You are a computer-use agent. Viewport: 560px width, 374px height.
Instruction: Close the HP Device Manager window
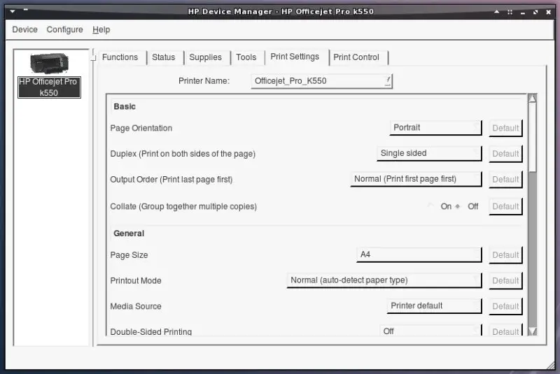tap(549, 12)
